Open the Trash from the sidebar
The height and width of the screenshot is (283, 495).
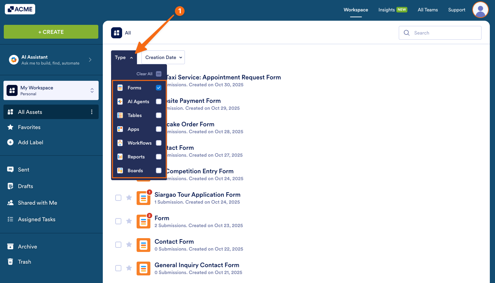(x=24, y=262)
